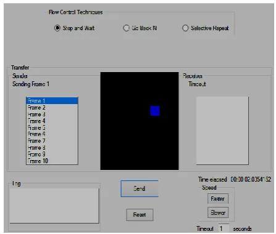
Task: Select Frame 4 in sender list
Action: (52, 121)
